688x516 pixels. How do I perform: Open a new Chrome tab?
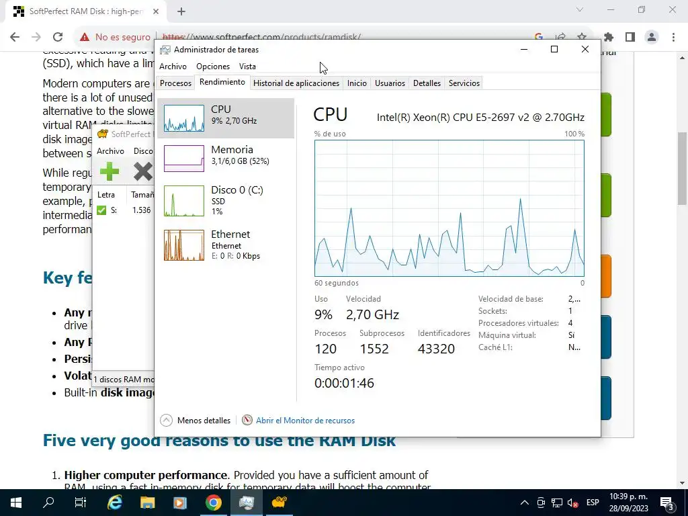click(181, 11)
